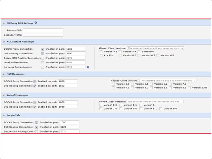The width and height of the screenshot is (212, 159).
Task: Open AOL Allowed Client Versions dropdown
Action: coord(155,48)
